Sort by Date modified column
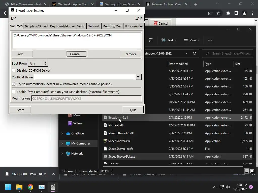The width and height of the screenshot is (258, 193). pyautogui.click(x=178, y=64)
